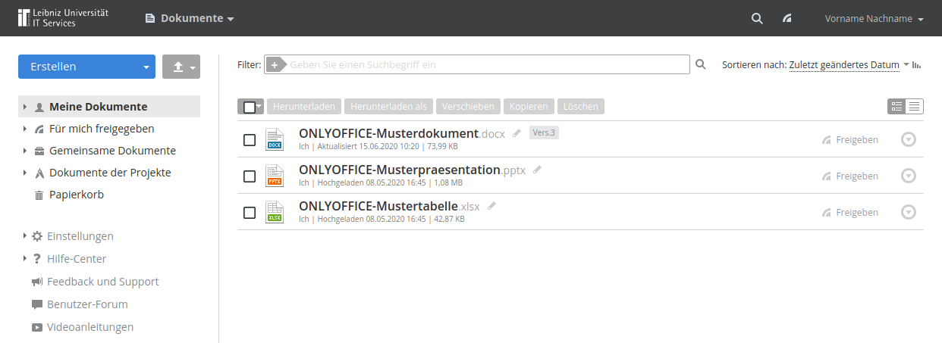Open the Vorname Nachname user menu

click(874, 19)
